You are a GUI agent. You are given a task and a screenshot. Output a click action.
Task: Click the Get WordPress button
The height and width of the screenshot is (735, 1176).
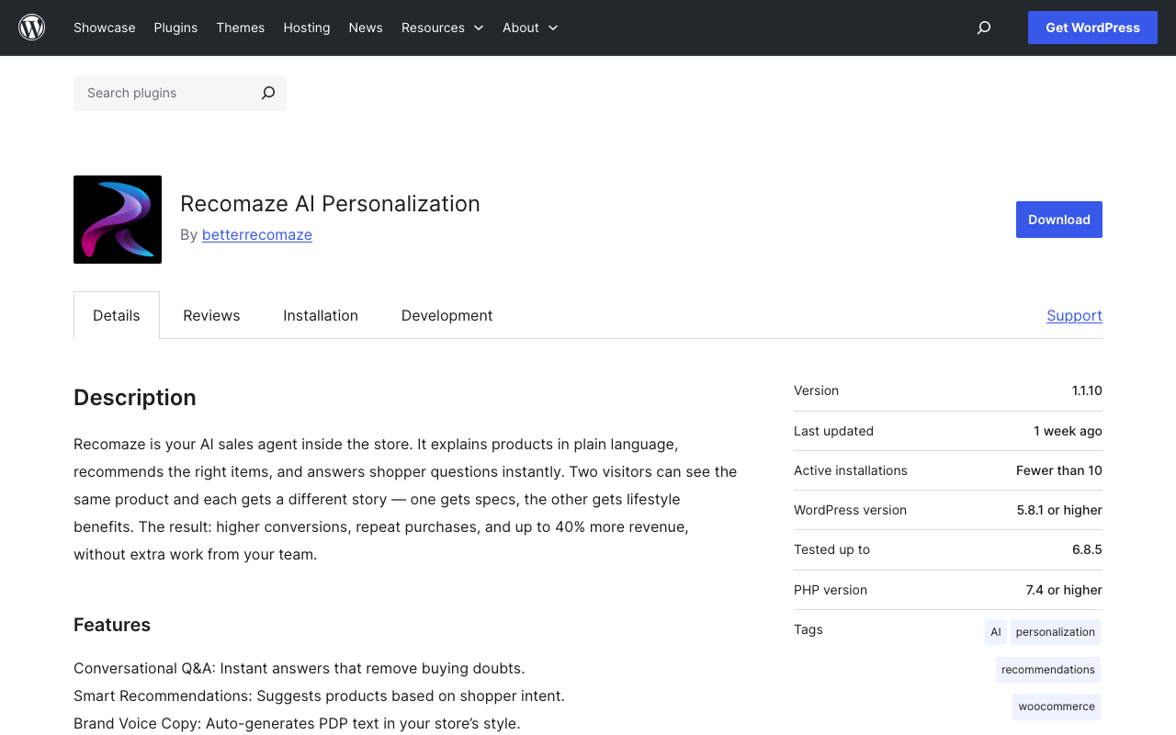pyautogui.click(x=1092, y=28)
